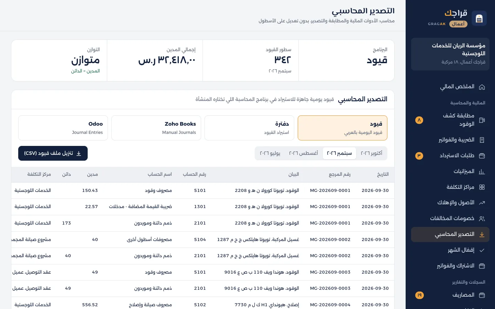Image resolution: width=495 pixels, height=309 pixels.
Task: Click the people icon for خصومات المخالفات
Action: (x=482, y=219)
